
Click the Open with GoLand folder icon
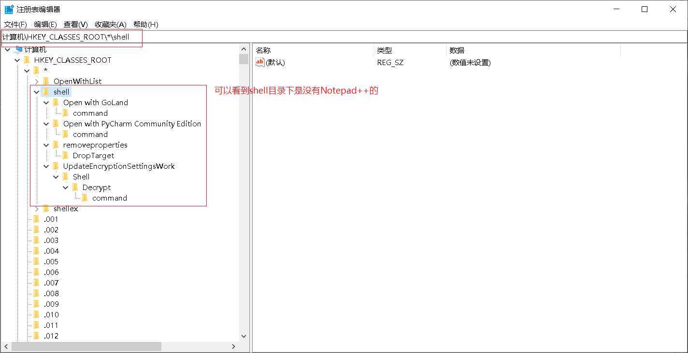(56, 102)
